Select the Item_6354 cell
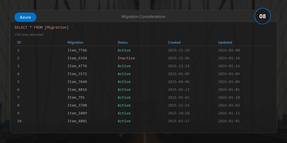Screen dimensions: 287x143 tap(77, 58)
